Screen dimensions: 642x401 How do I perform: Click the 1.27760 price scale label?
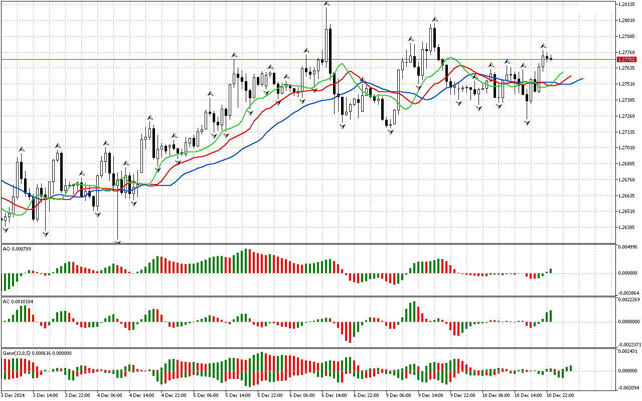(x=627, y=52)
